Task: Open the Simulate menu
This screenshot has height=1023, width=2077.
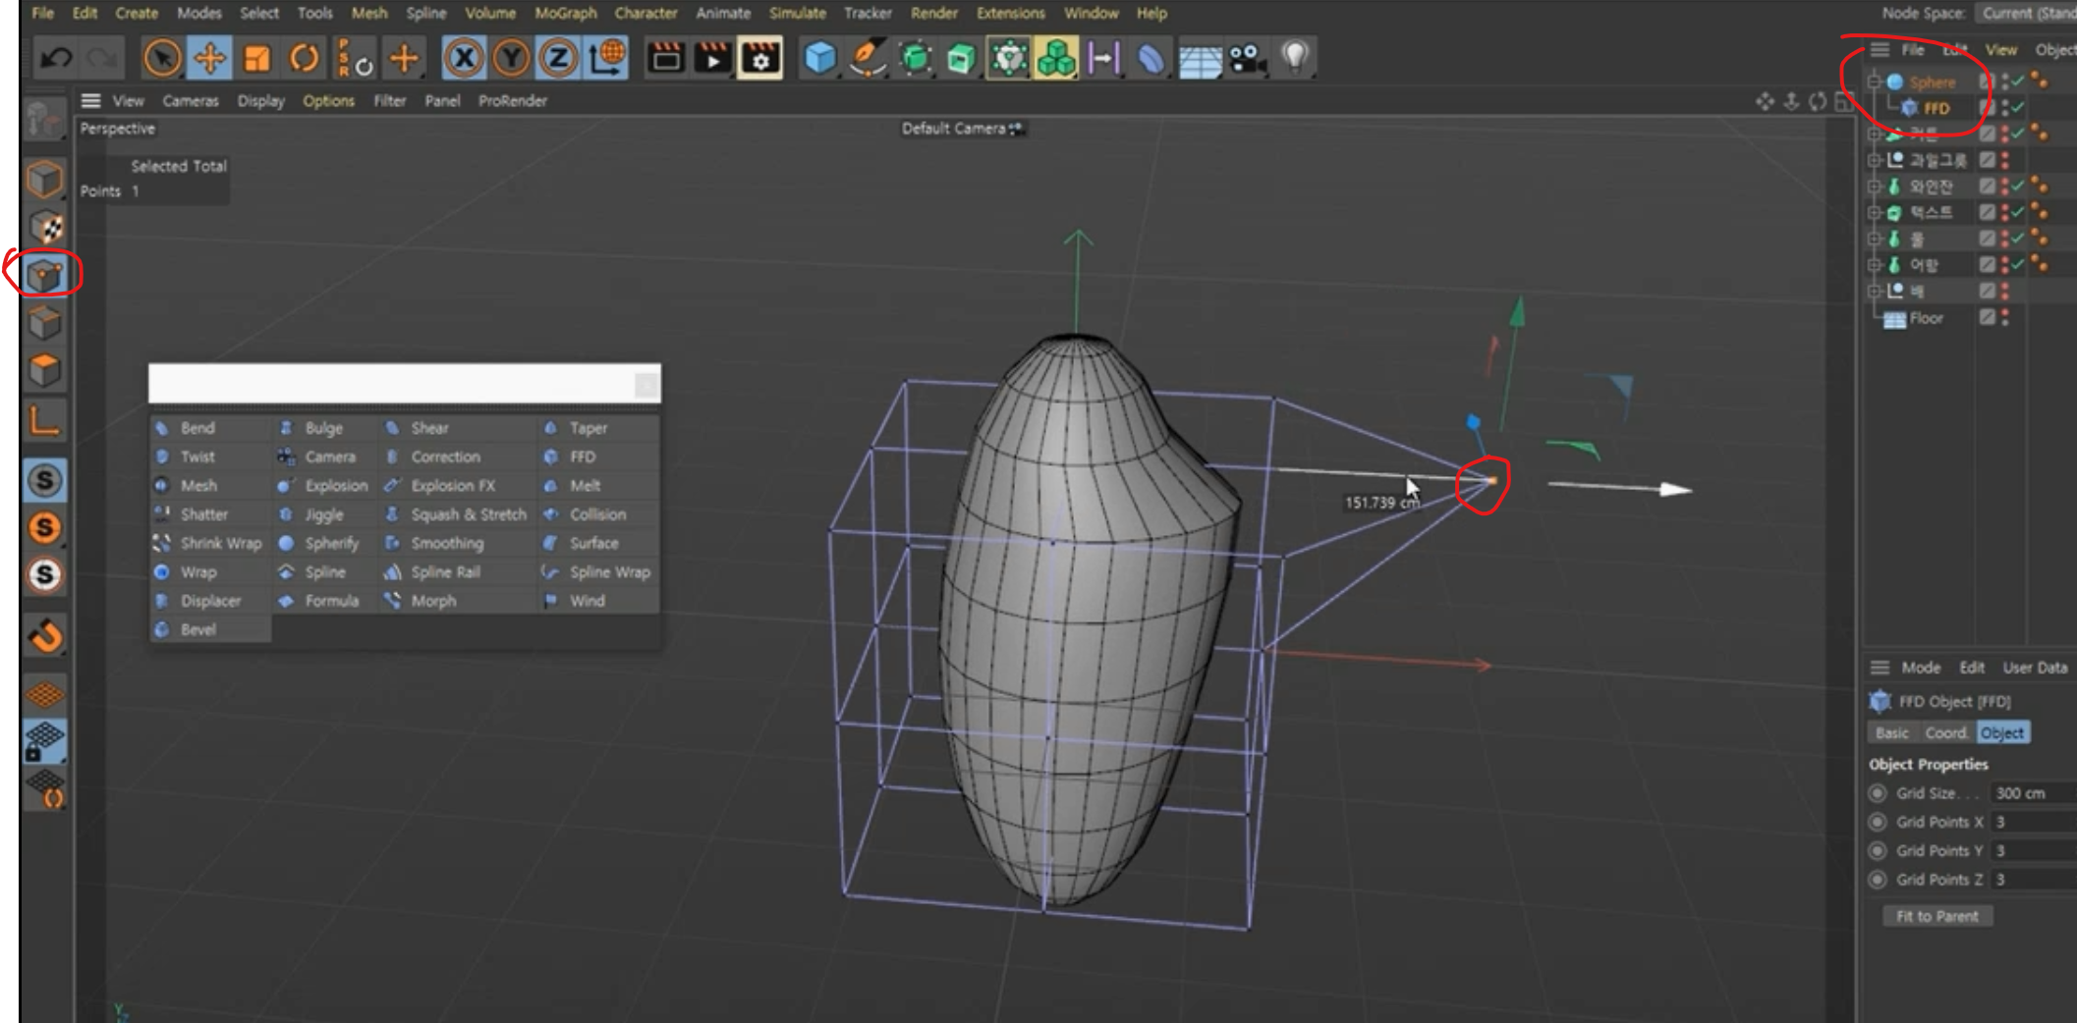Action: click(797, 13)
